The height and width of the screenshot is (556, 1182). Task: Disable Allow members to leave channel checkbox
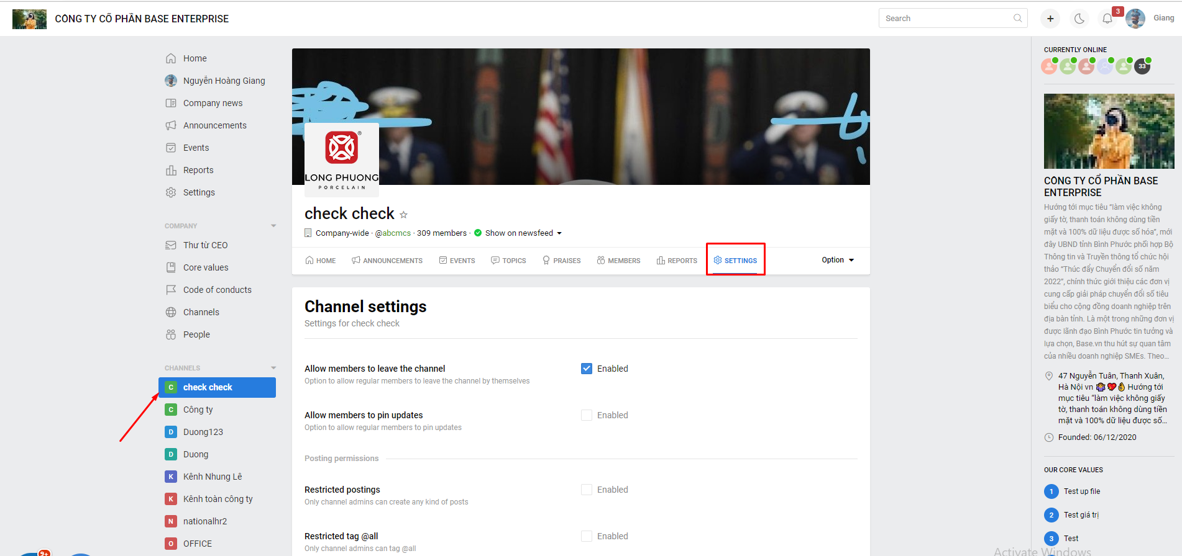(x=587, y=369)
